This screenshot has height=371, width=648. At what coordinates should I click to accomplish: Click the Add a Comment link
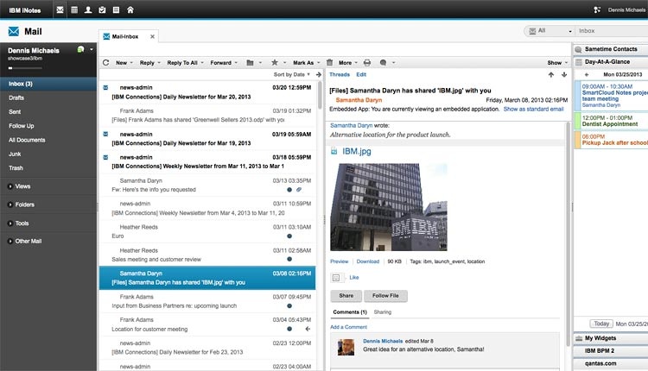coord(348,327)
